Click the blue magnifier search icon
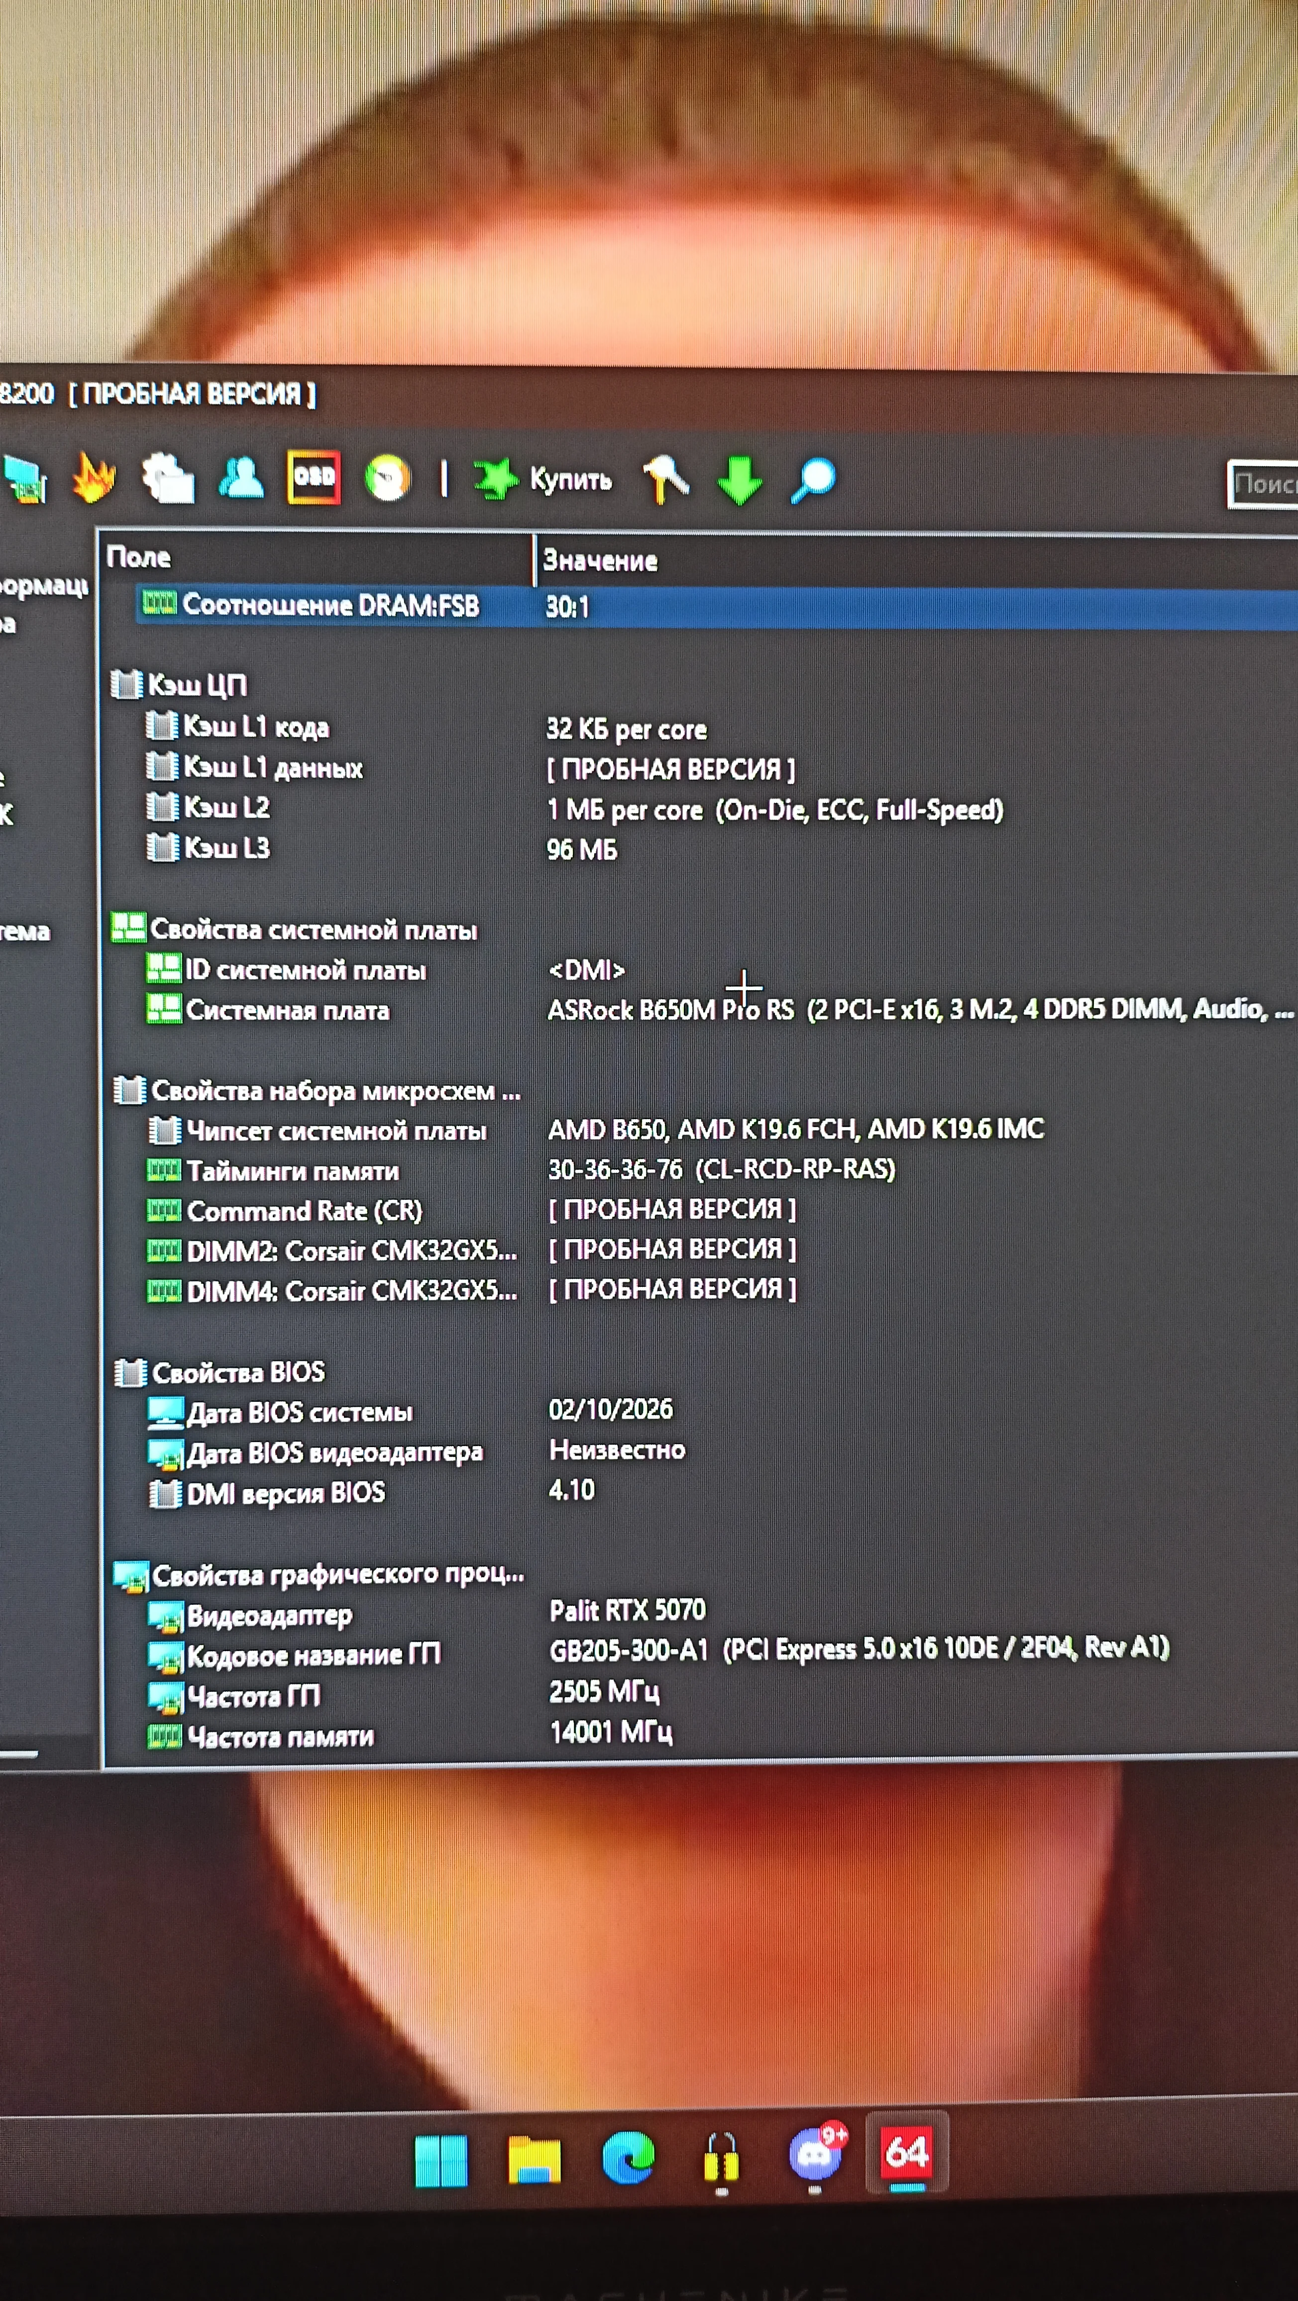 pos(813,481)
